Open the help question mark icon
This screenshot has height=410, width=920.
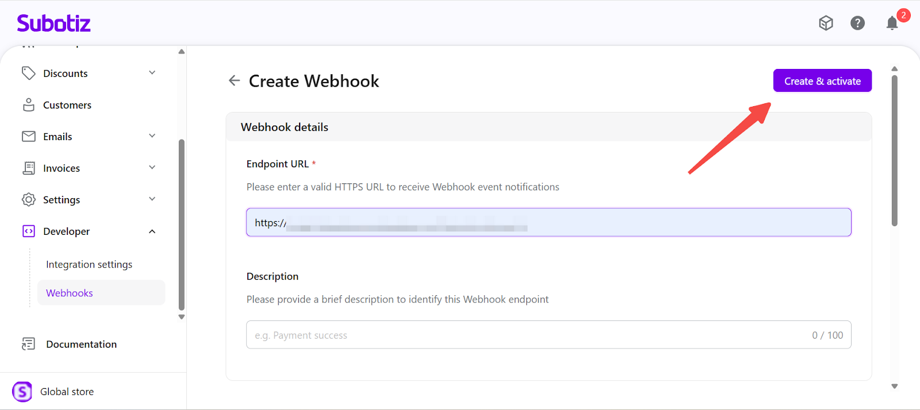pyautogui.click(x=857, y=23)
